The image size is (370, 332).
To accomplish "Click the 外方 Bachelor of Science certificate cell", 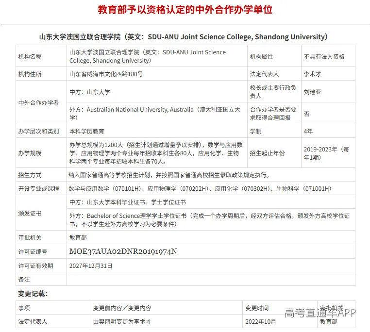I will point(211,219).
